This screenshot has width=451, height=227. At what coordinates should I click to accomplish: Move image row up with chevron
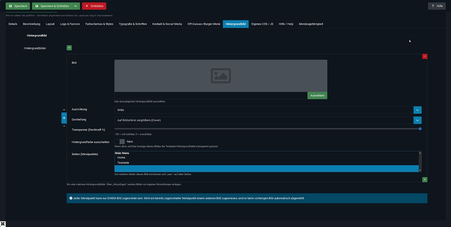[x=64, y=110]
